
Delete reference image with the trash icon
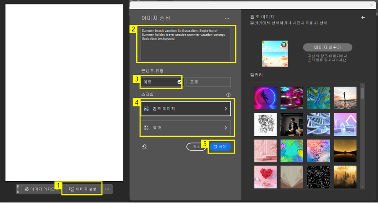point(284,44)
